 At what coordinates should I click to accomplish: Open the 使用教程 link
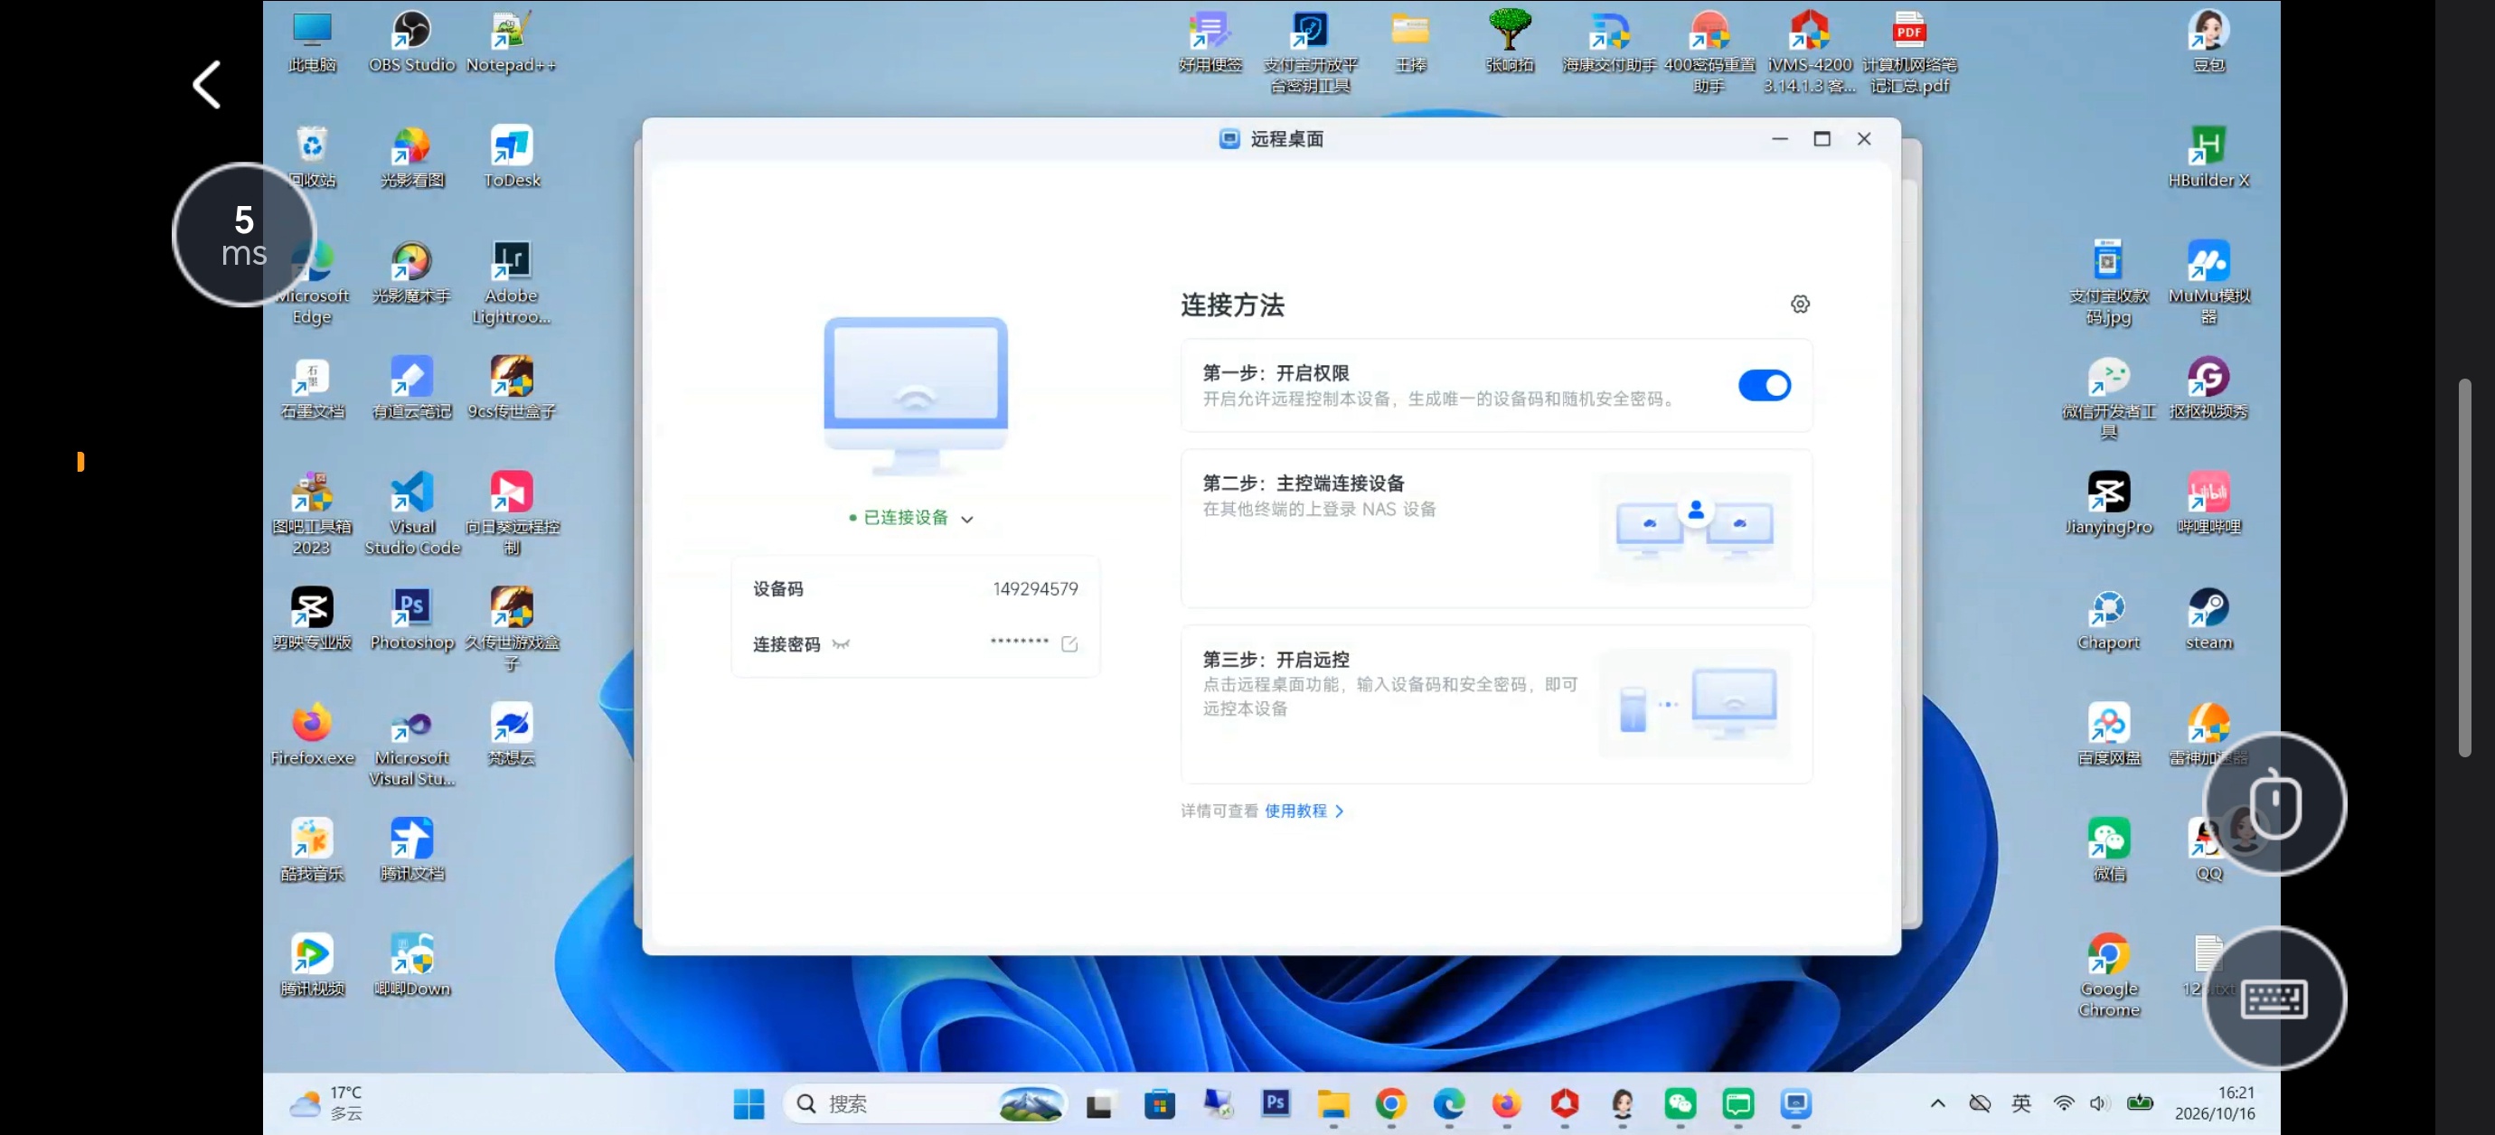(x=1304, y=811)
